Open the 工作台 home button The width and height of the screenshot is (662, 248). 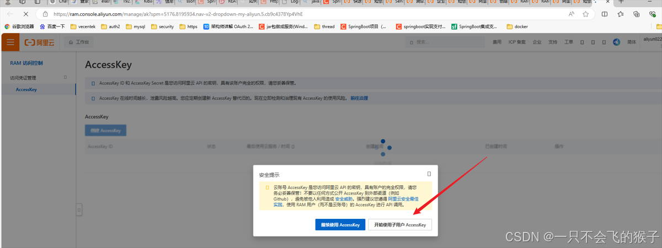(x=78, y=42)
